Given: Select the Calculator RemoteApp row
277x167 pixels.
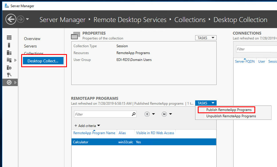Looking at the screenshot, I should 144,142.
